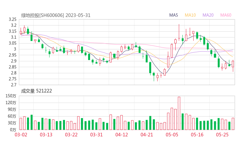Click the tallest red volume bar near 150万
The height and width of the screenshot is (142, 238).
(x=179, y=113)
